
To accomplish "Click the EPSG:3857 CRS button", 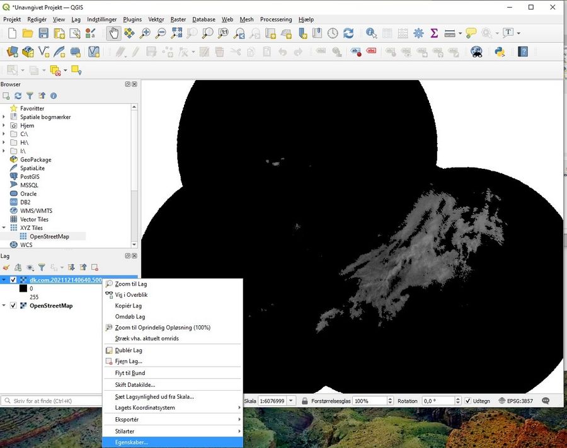I will (x=515, y=401).
